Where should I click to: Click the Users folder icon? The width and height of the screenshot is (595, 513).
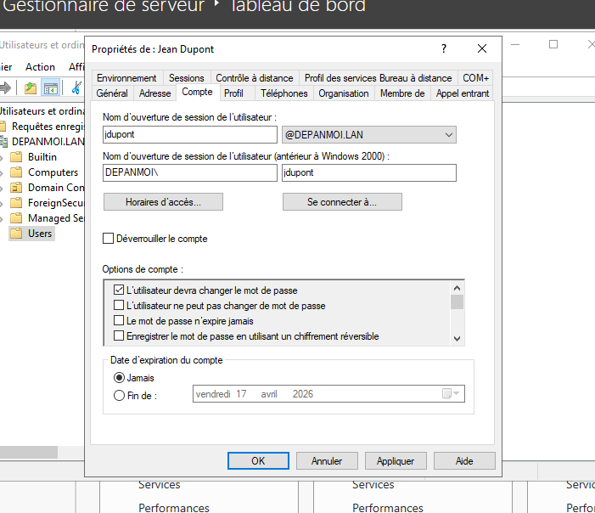pos(16,234)
